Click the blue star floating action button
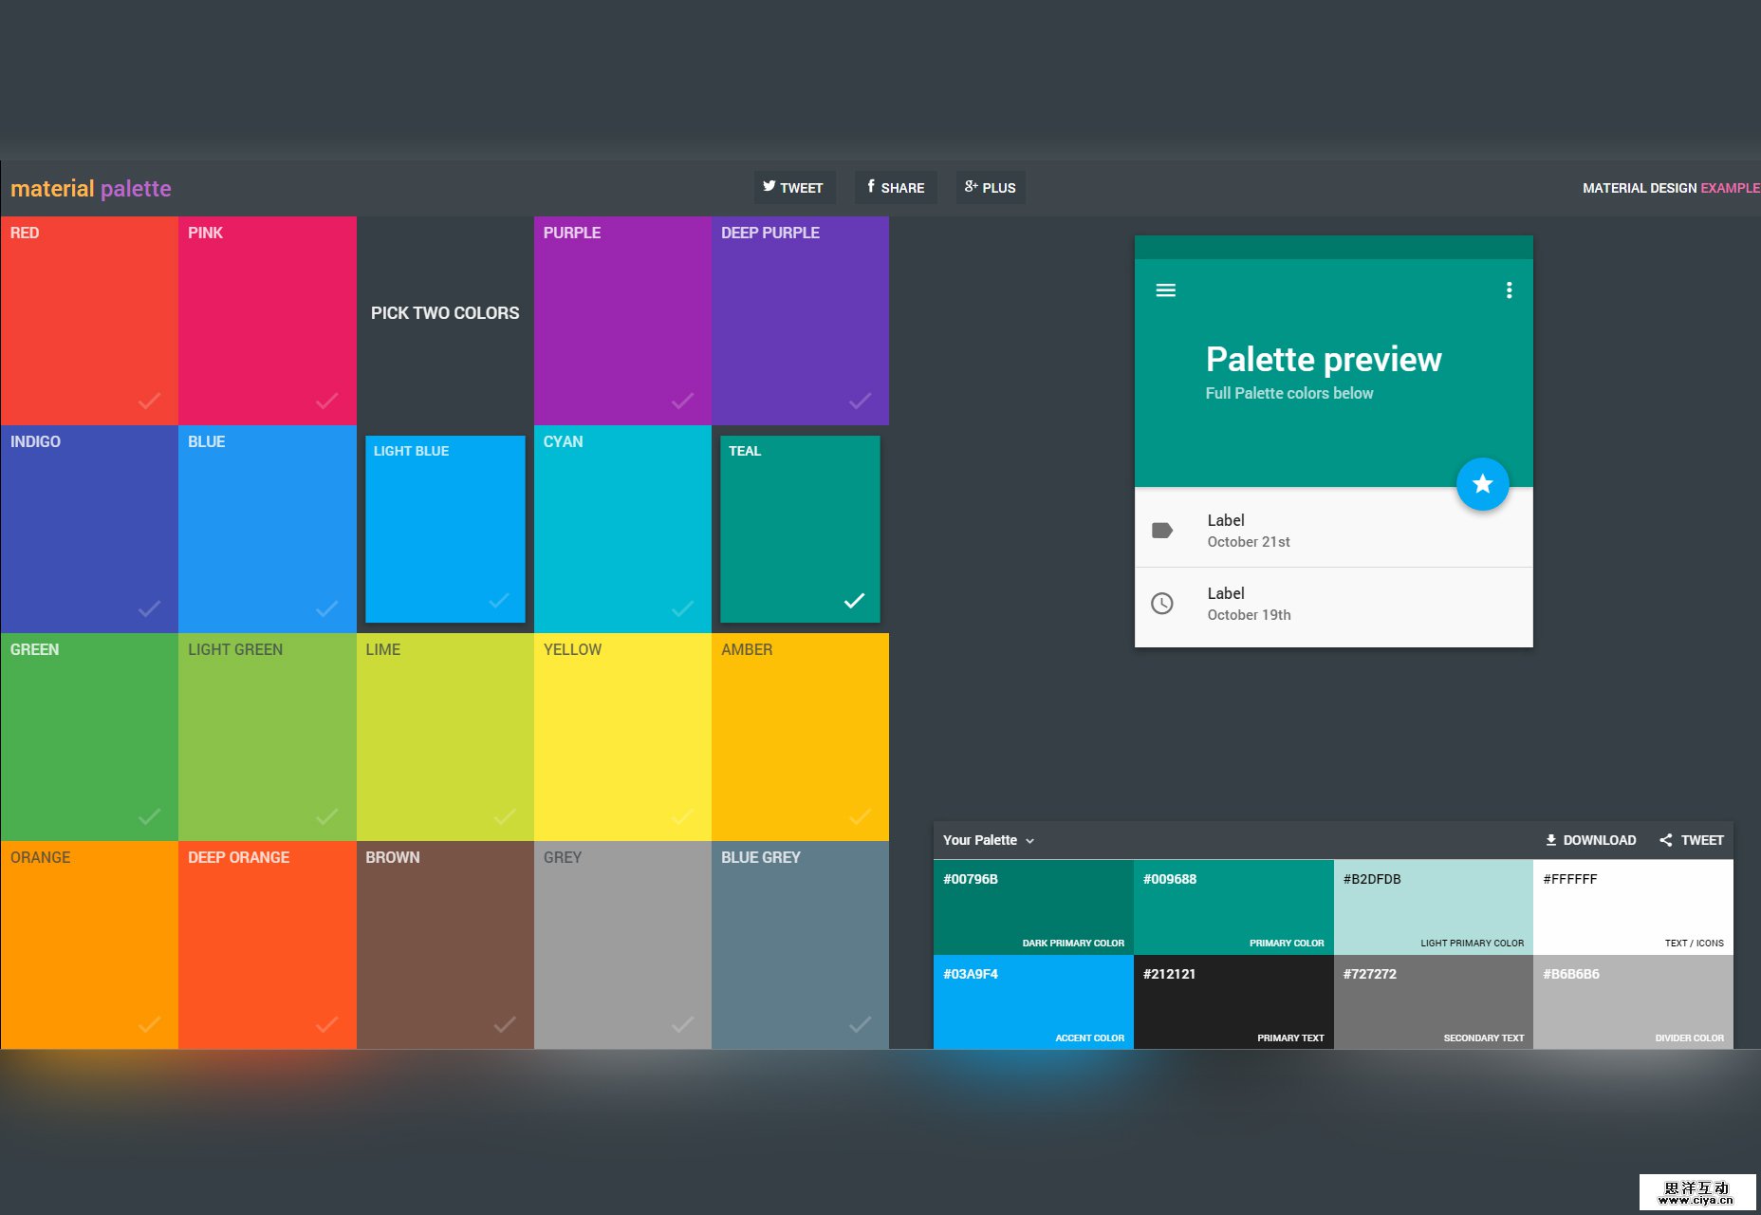This screenshot has height=1215, width=1761. coord(1482,484)
